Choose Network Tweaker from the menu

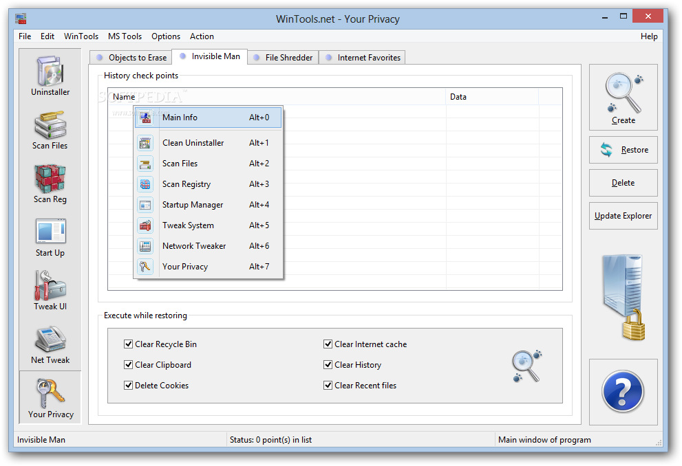coord(209,246)
